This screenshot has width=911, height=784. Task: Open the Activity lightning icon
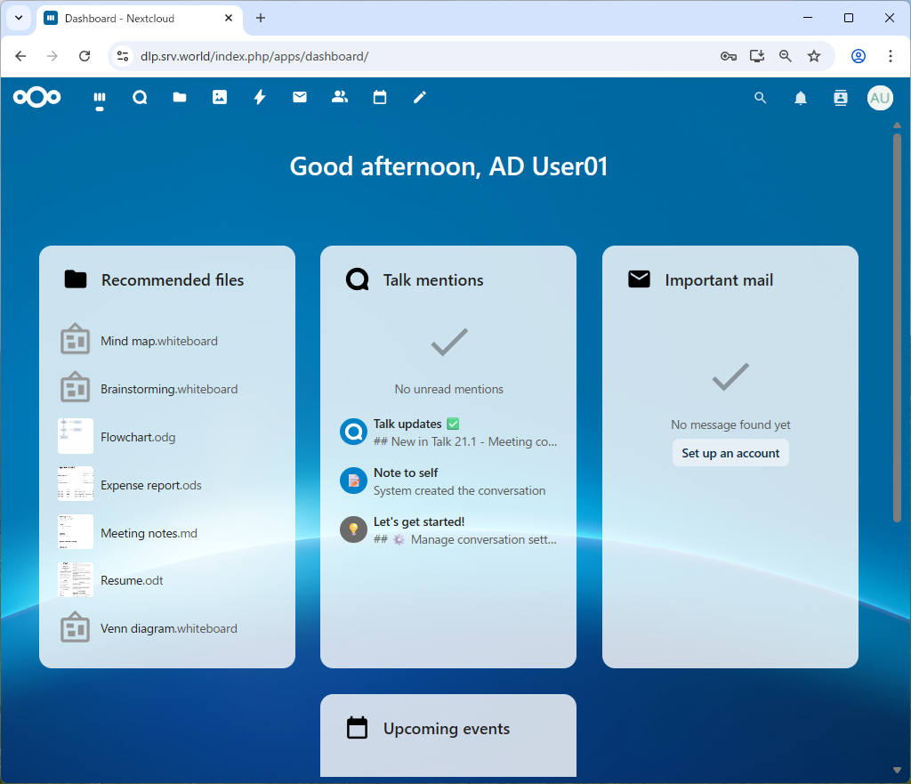(260, 98)
